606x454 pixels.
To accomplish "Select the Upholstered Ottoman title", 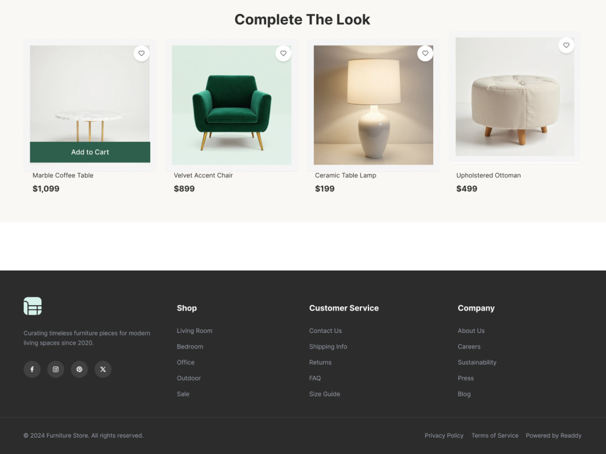I will coord(488,176).
